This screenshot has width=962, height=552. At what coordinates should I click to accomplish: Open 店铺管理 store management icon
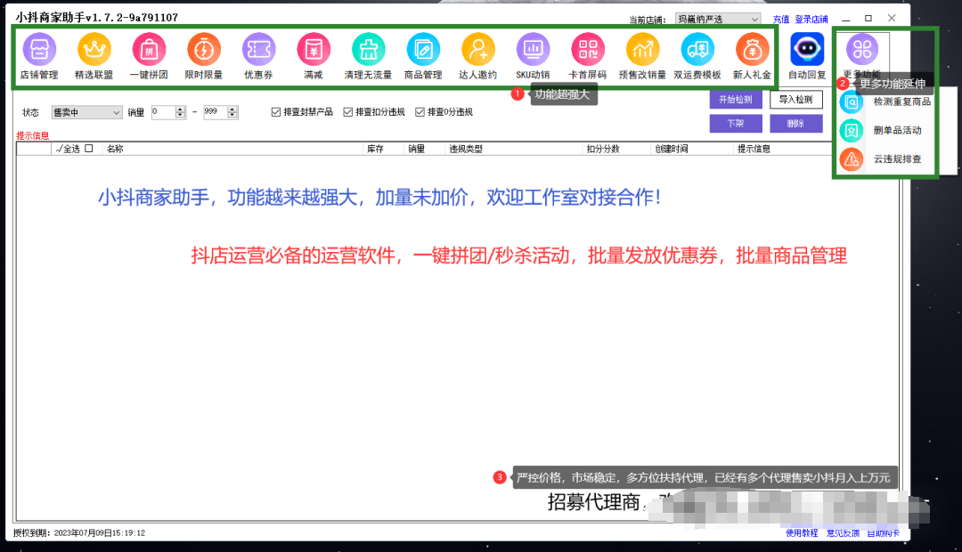[39, 50]
